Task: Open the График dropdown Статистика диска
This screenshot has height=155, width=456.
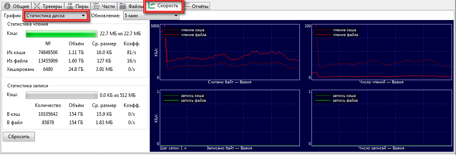Action: click(x=55, y=16)
